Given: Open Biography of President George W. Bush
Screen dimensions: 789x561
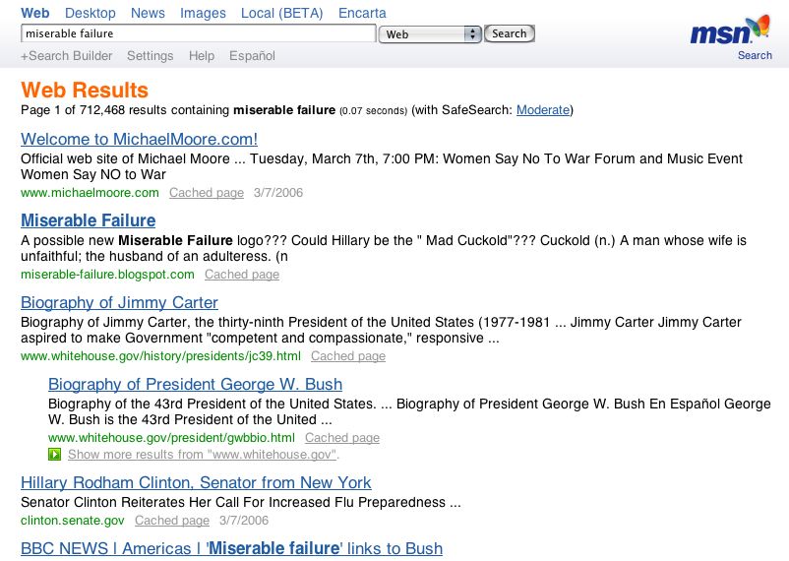Looking at the screenshot, I should click(195, 384).
